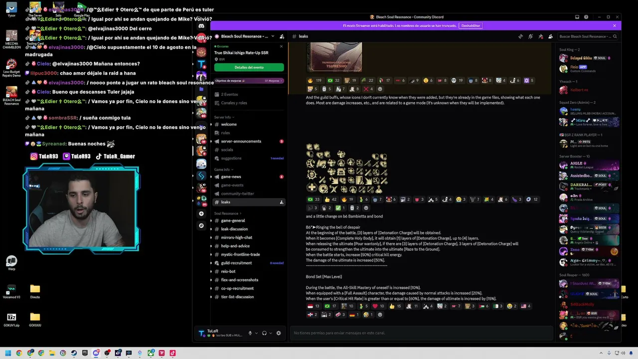Image resolution: width=638 pixels, height=359 pixels.
Task: Open microphone input options arrow
Action: pyautogui.click(x=256, y=333)
